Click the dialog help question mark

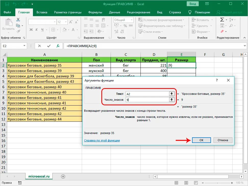coord(217,80)
